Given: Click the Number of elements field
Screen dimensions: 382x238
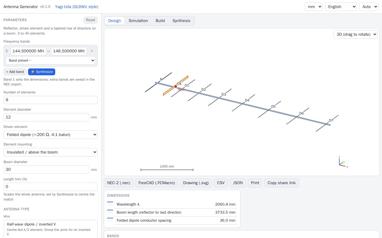Looking at the screenshot, I should [x=50, y=100].
